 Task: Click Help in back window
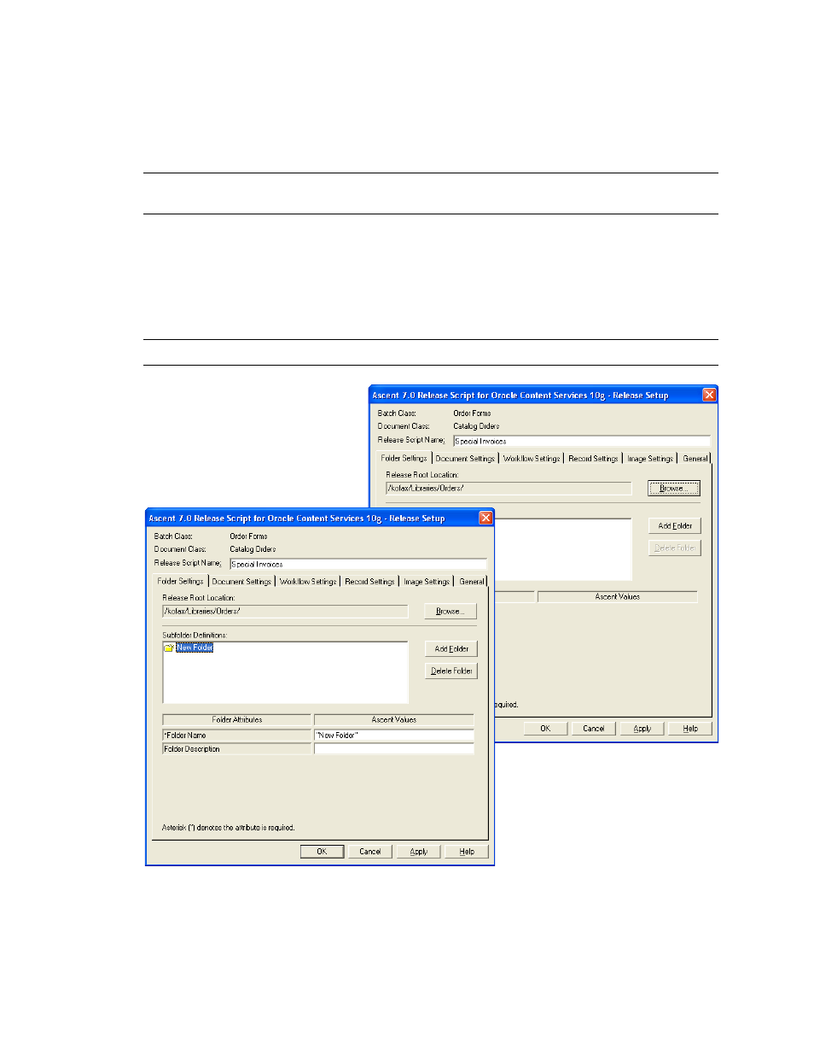(690, 729)
